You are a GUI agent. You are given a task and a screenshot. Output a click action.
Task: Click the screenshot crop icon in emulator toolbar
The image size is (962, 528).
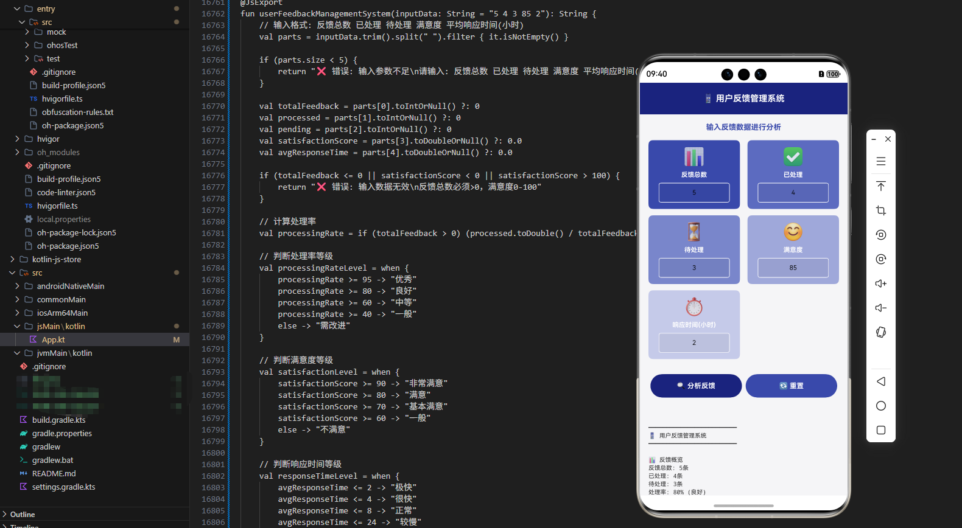click(x=880, y=210)
